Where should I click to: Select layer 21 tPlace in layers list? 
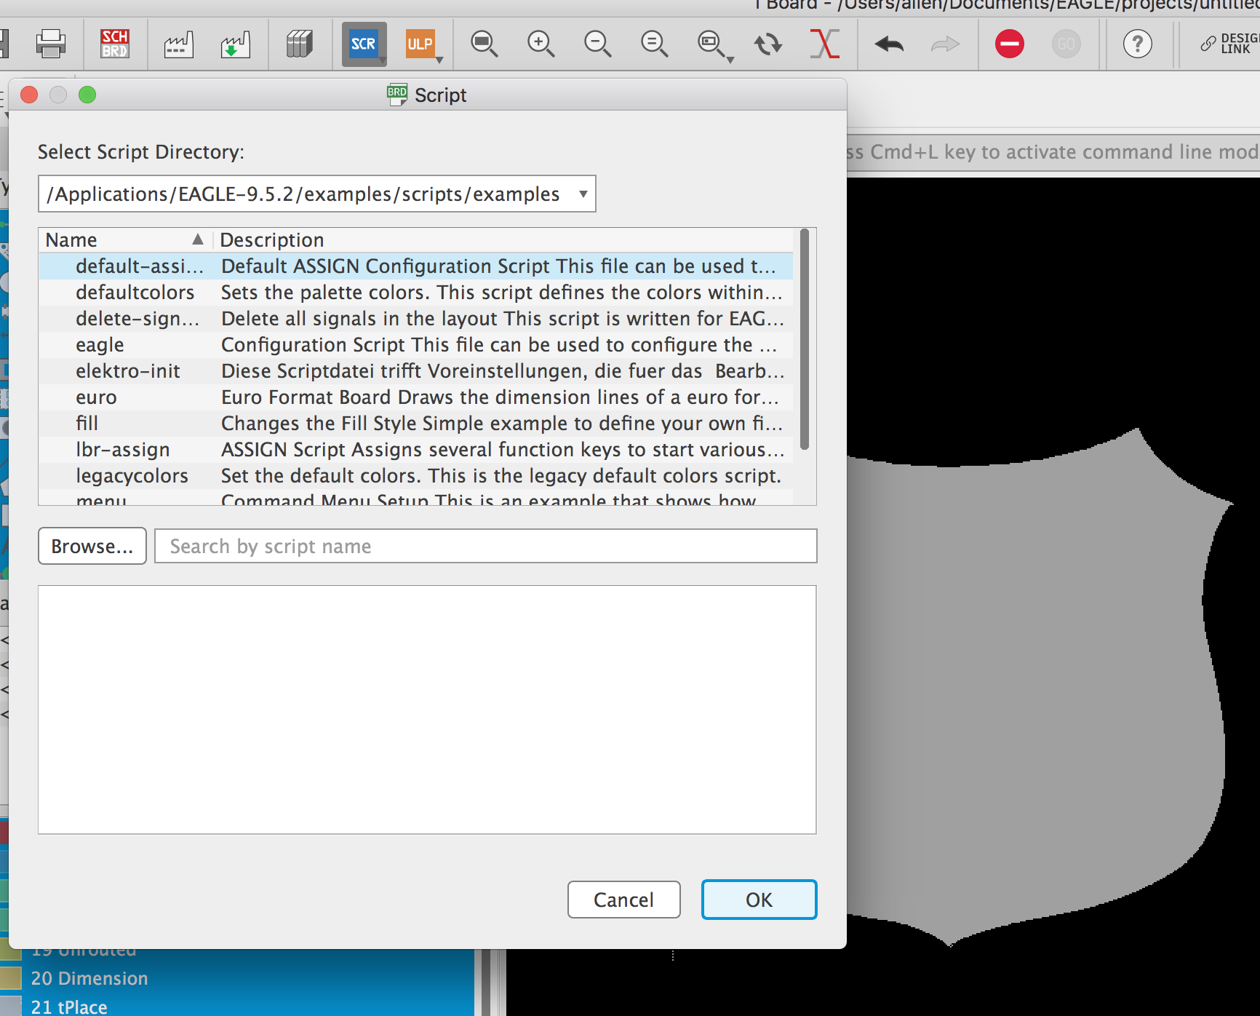[69, 1007]
